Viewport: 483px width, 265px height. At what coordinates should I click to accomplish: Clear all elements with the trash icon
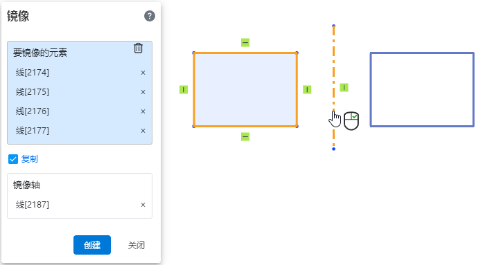tap(139, 48)
